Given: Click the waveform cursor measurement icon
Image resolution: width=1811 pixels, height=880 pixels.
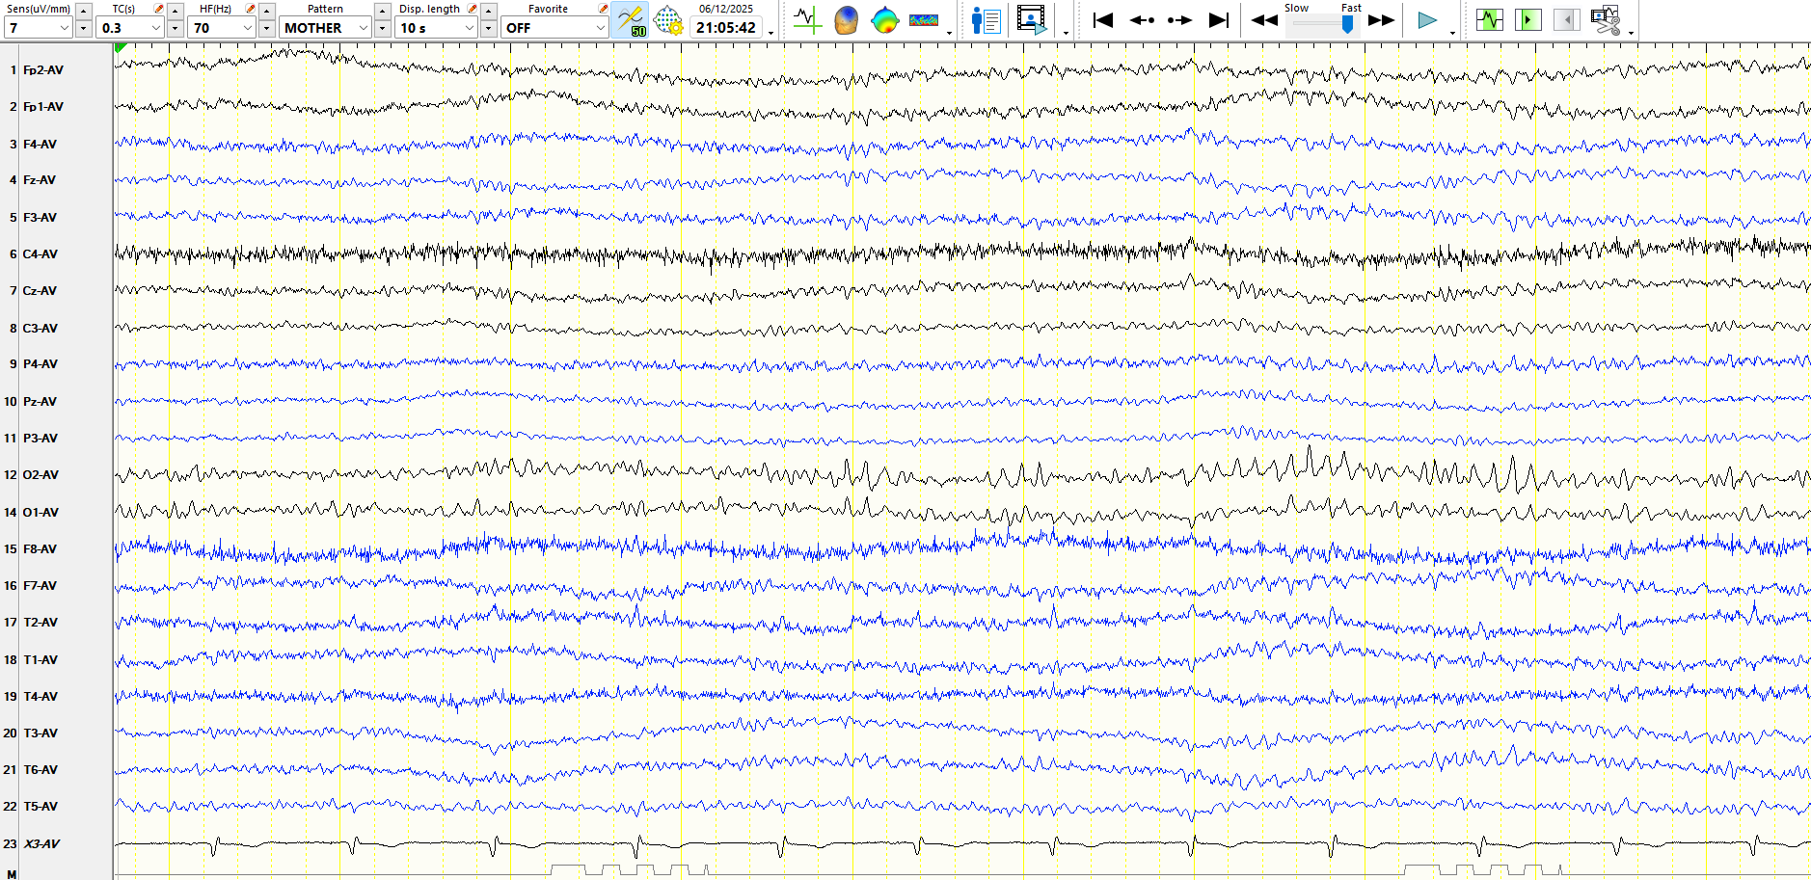Looking at the screenshot, I should pyautogui.click(x=806, y=20).
